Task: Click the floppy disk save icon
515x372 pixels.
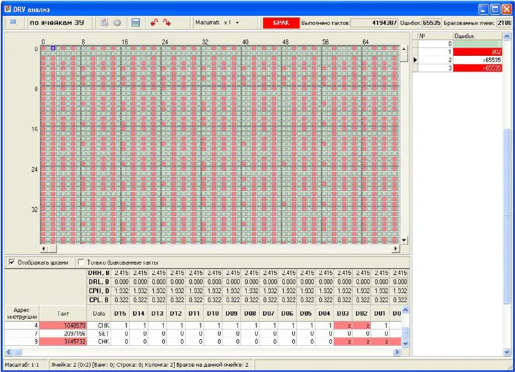Action: pyautogui.click(x=135, y=23)
